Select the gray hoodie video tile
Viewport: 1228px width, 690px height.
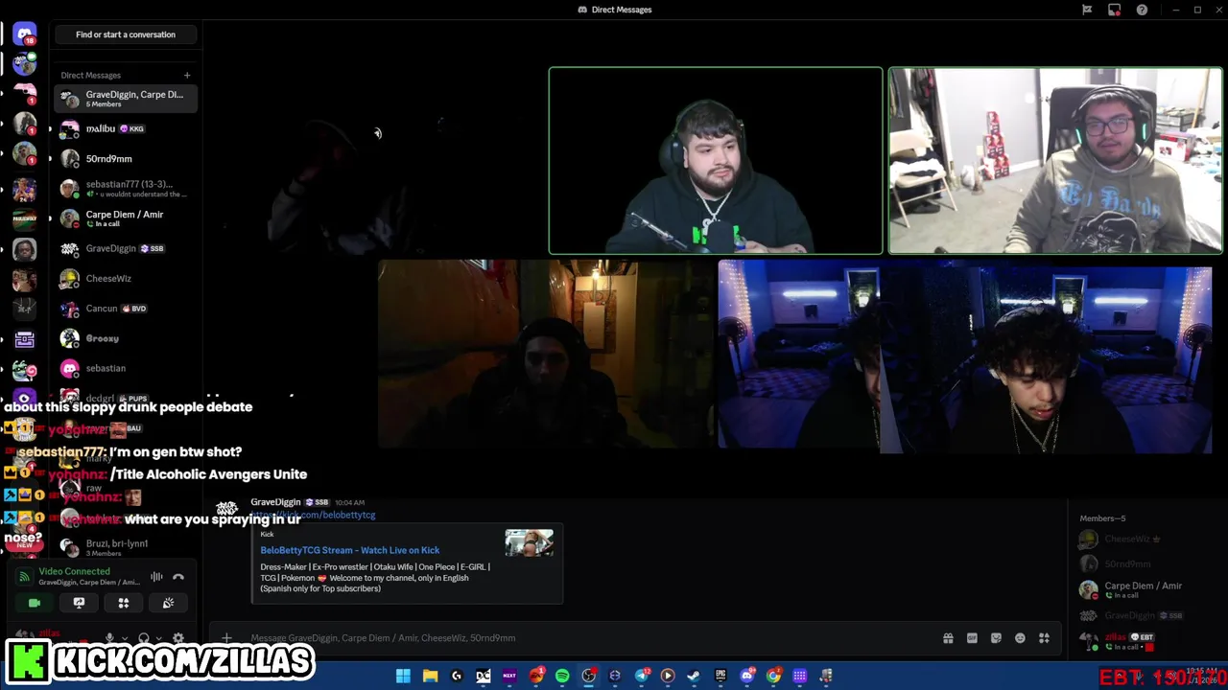(x=1055, y=160)
